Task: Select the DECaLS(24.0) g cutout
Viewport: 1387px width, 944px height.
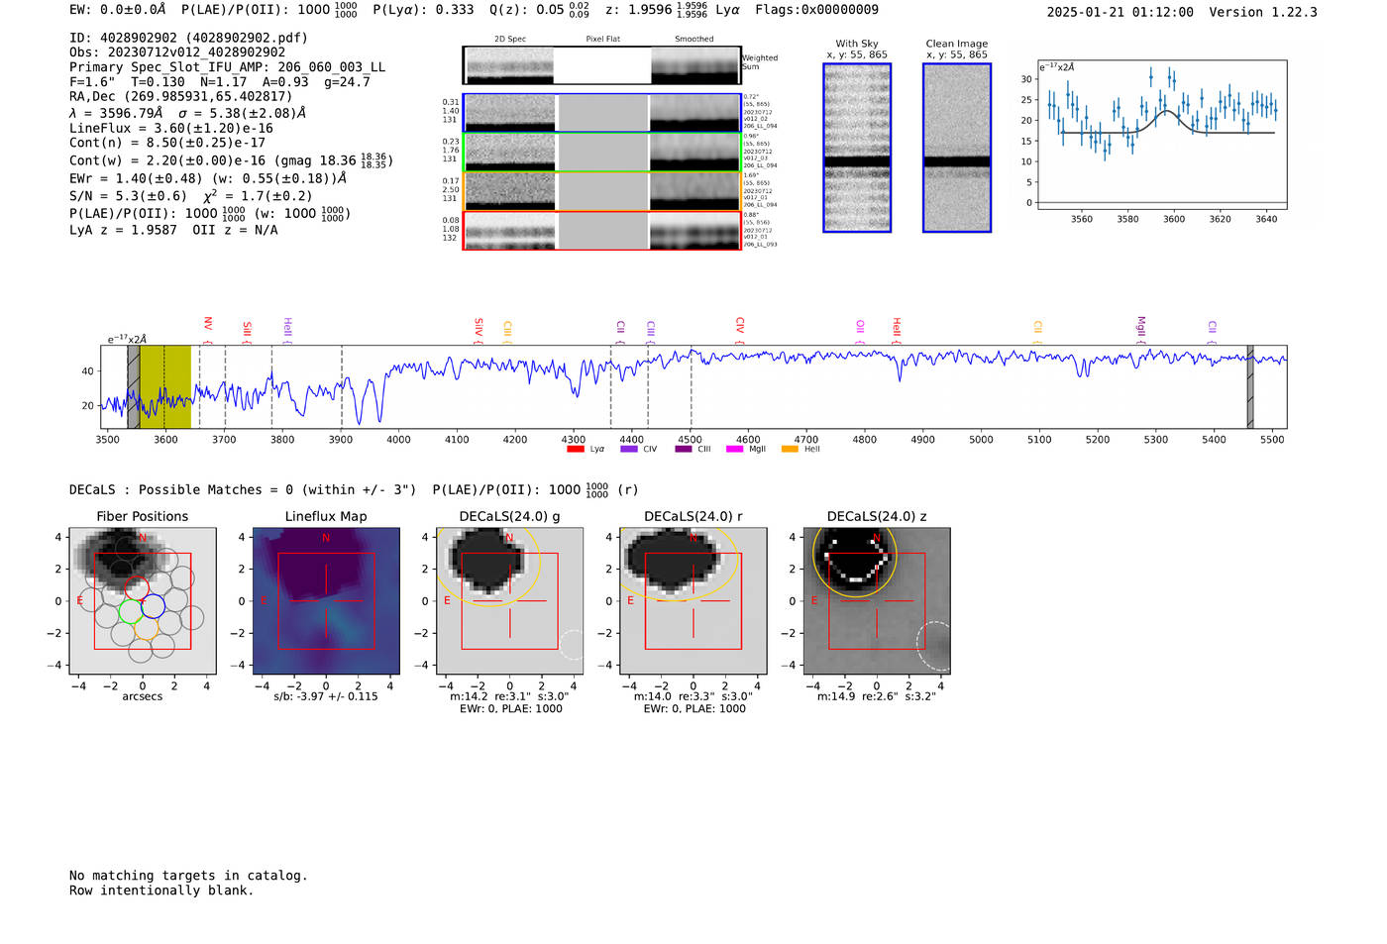Action: 509,600
